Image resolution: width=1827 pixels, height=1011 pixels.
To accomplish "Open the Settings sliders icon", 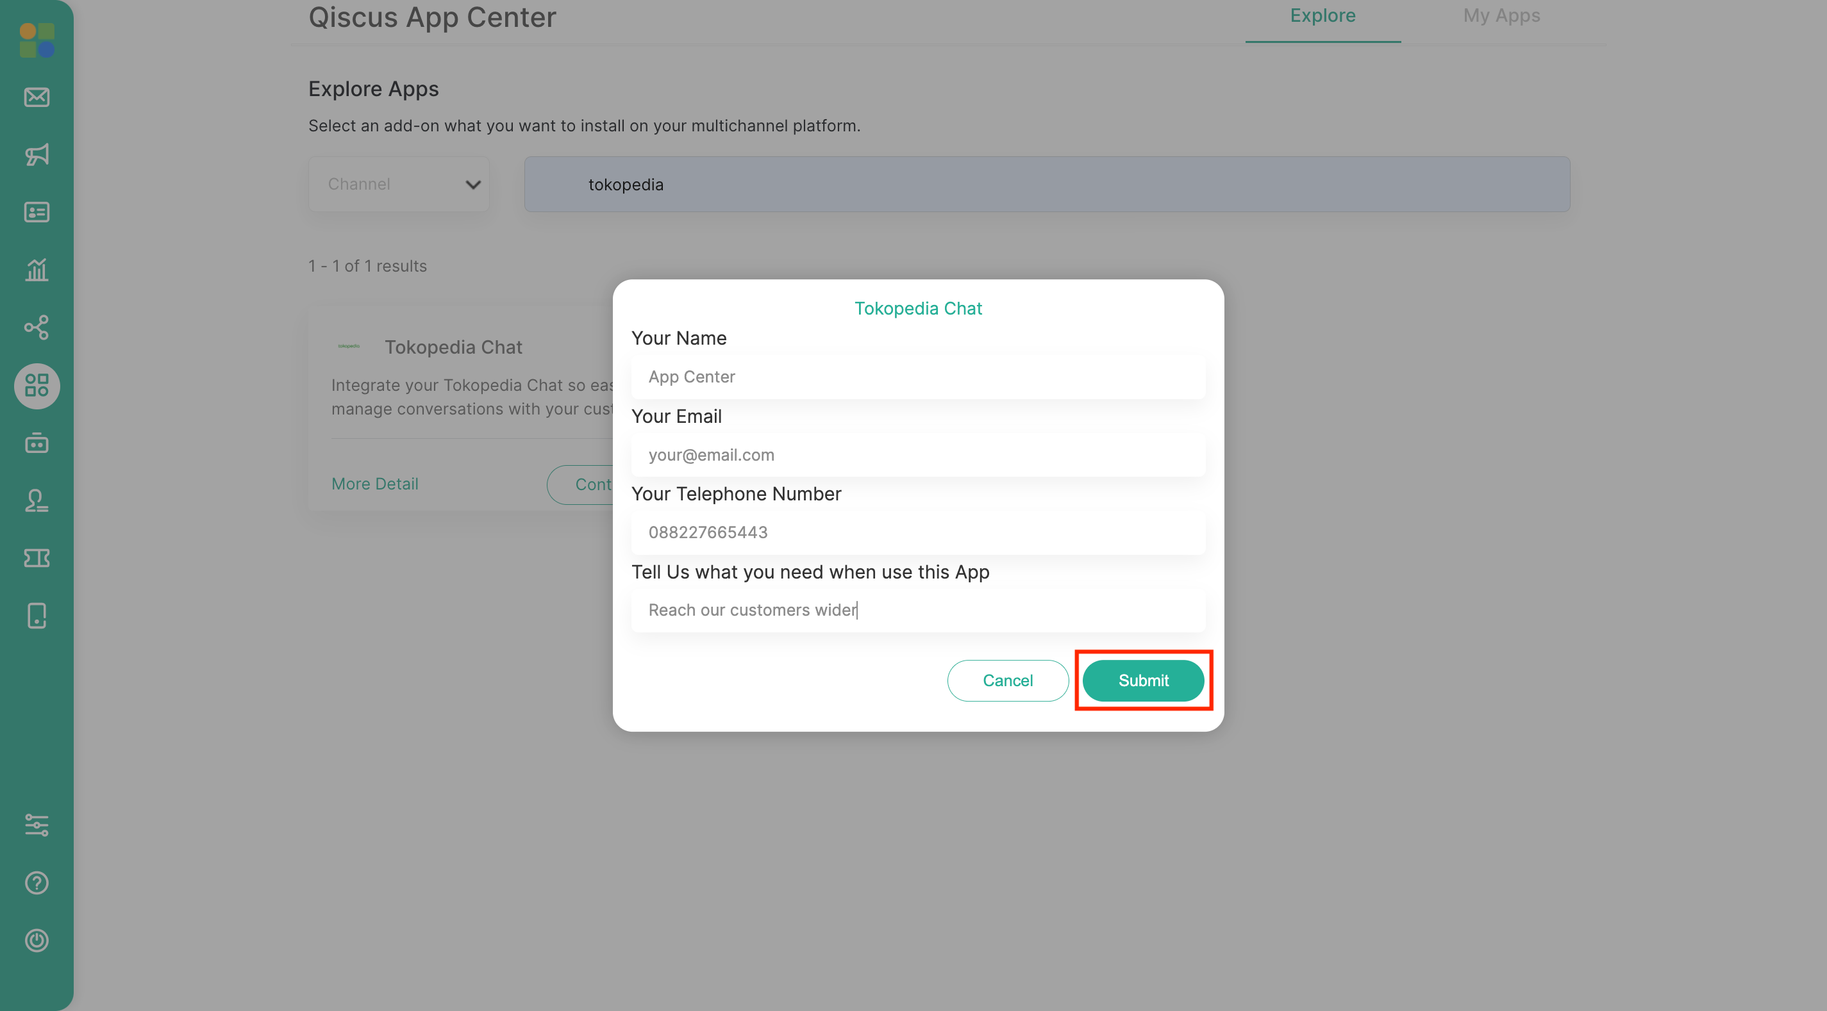I will coord(37,825).
